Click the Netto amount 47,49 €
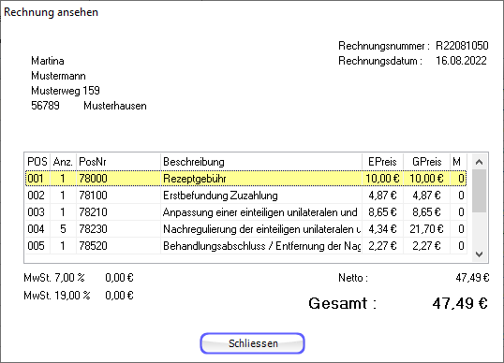The height and width of the screenshot is (363, 504). (x=472, y=278)
